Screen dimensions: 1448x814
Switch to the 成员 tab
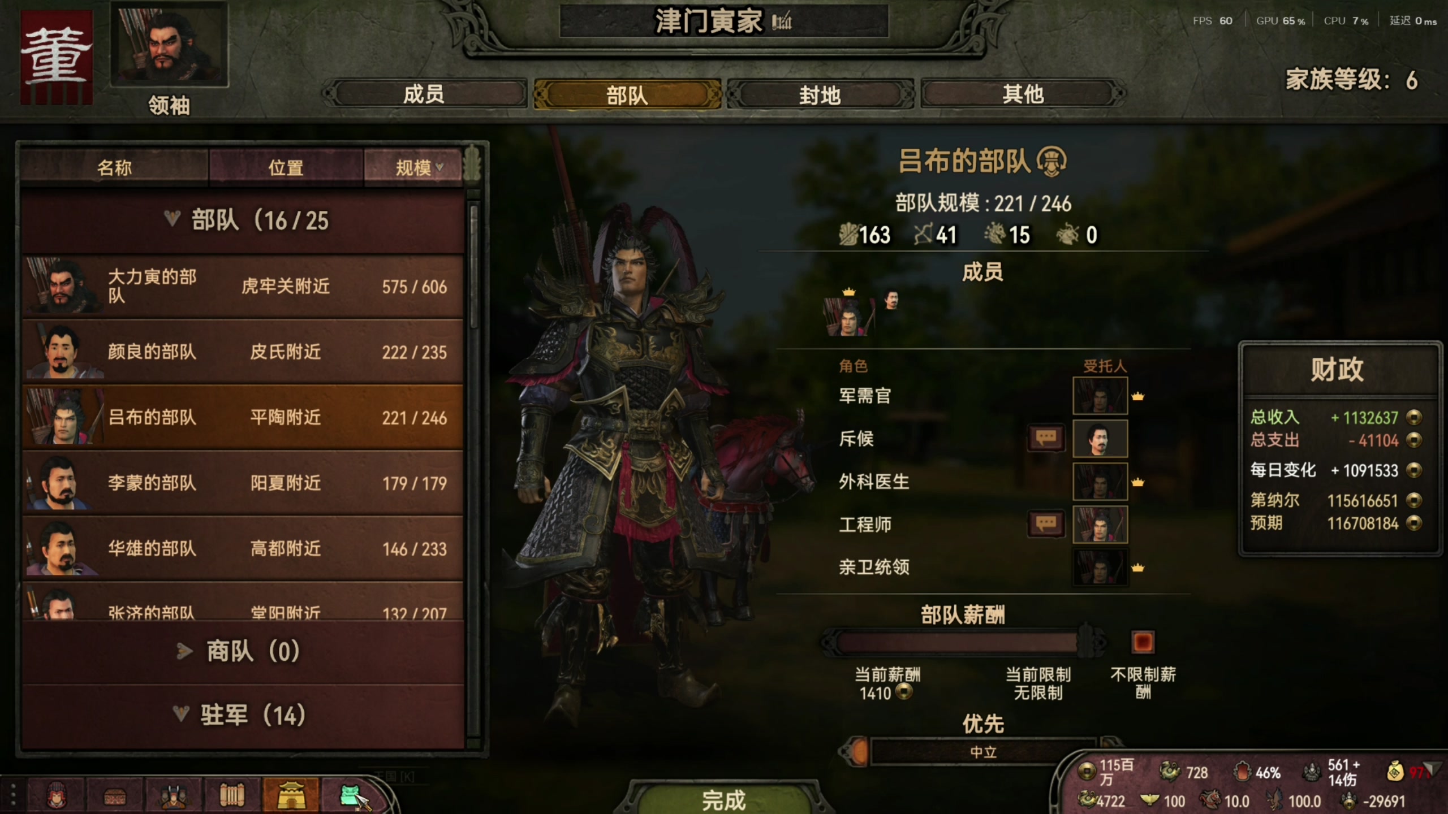coord(424,94)
